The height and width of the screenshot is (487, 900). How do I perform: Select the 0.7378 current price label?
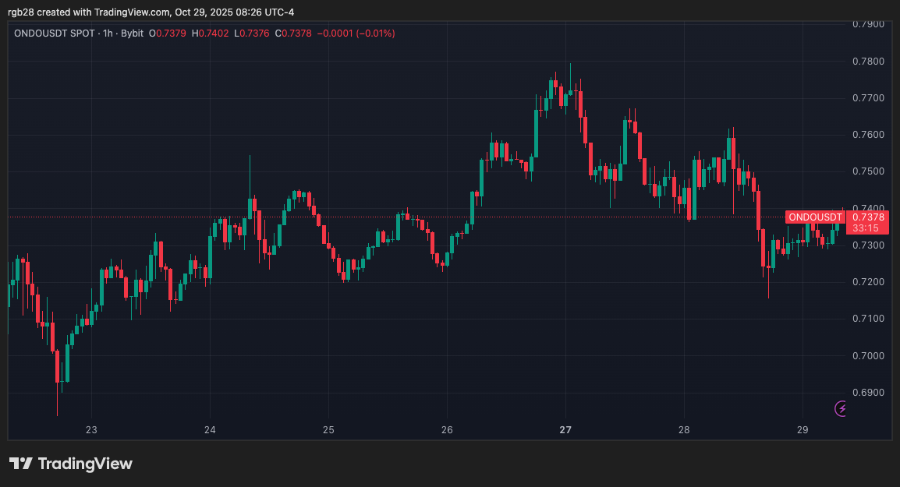[867, 217]
